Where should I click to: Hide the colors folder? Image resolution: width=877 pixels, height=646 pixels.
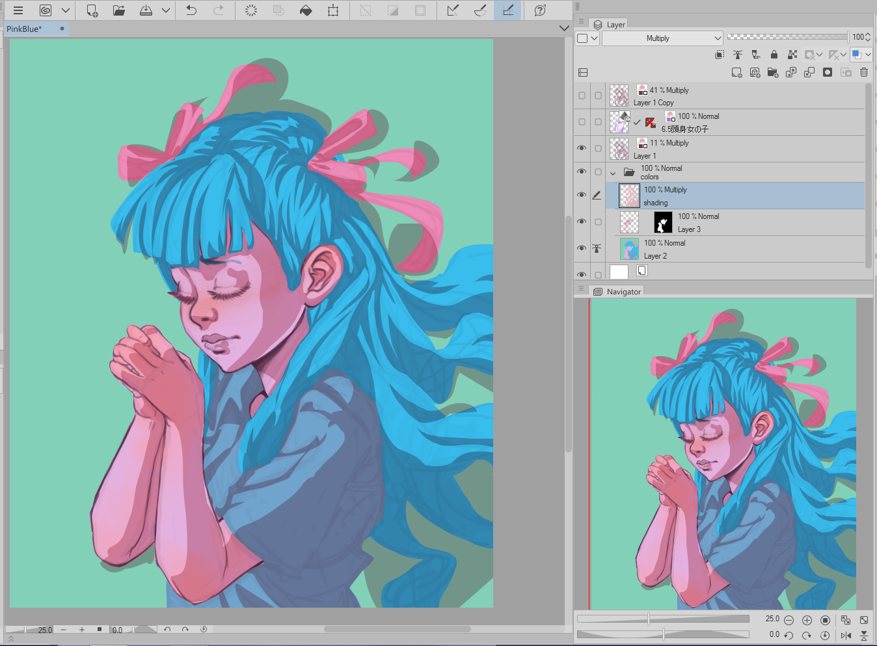[582, 172]
